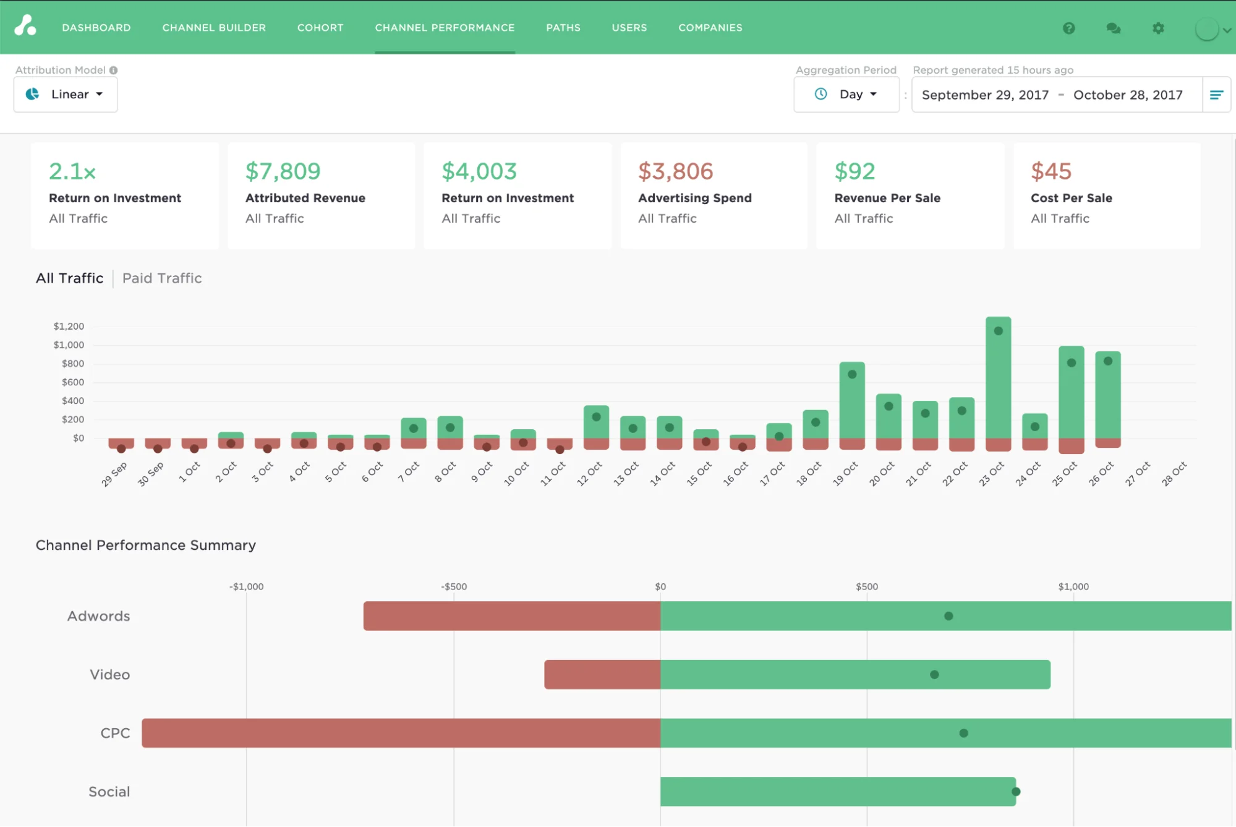Screen dimensions: 1236x827
Task: Open the settings gear icon
Action: [x=1159, y=28]
